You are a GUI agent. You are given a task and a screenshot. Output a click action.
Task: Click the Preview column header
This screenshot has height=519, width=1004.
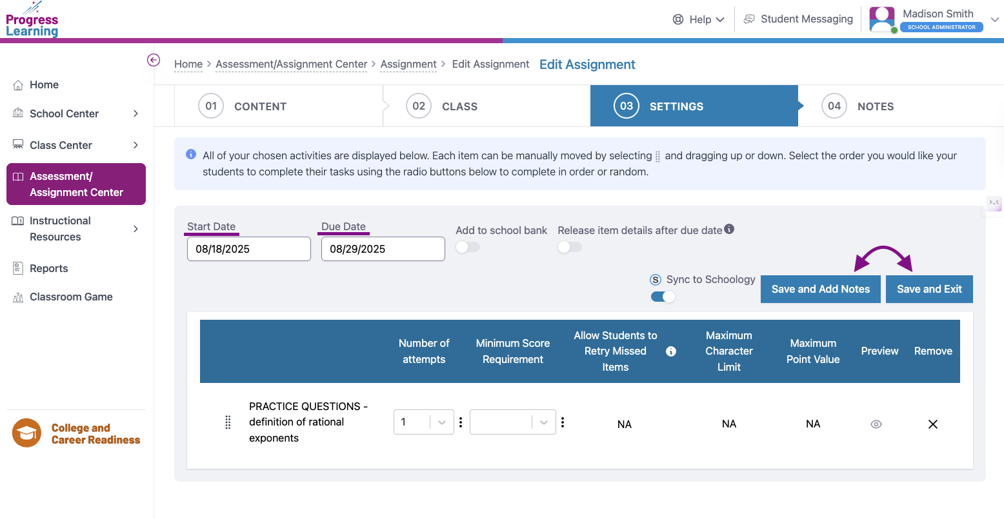pyautogui.click(x=879, y=351)
